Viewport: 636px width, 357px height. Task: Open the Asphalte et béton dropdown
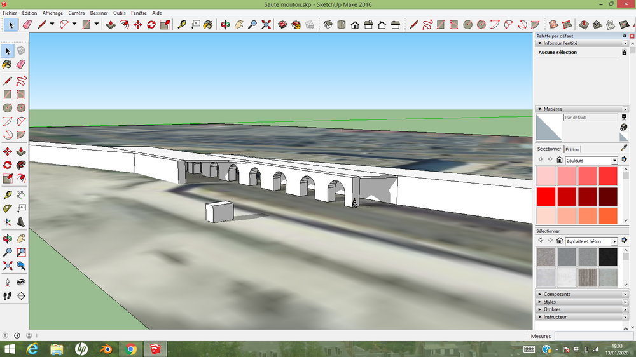coord(614,241)
